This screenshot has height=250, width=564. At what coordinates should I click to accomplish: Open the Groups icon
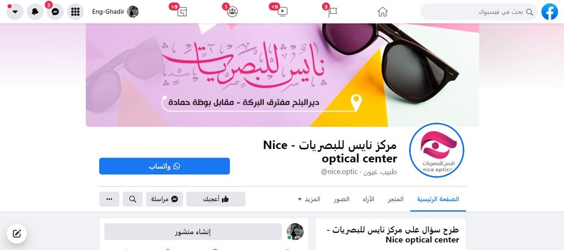[x=232, y=12]
